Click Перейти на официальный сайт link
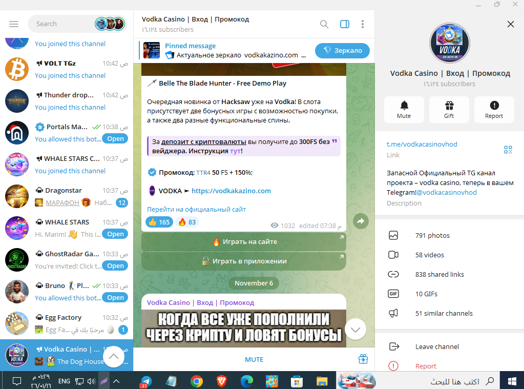 [x=197, y=210]
